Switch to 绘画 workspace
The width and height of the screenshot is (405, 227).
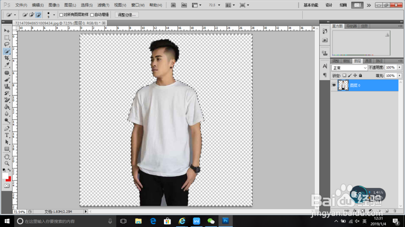click(x=343, y=5)
